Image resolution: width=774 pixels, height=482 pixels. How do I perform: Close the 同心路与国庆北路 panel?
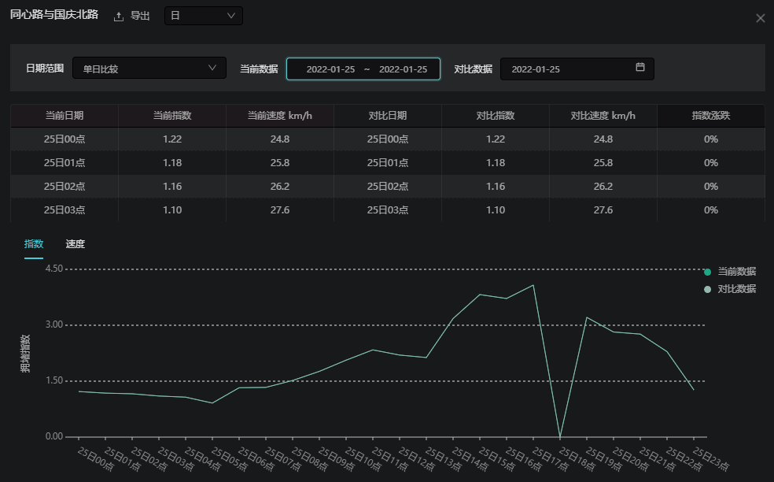click(760, 18)
